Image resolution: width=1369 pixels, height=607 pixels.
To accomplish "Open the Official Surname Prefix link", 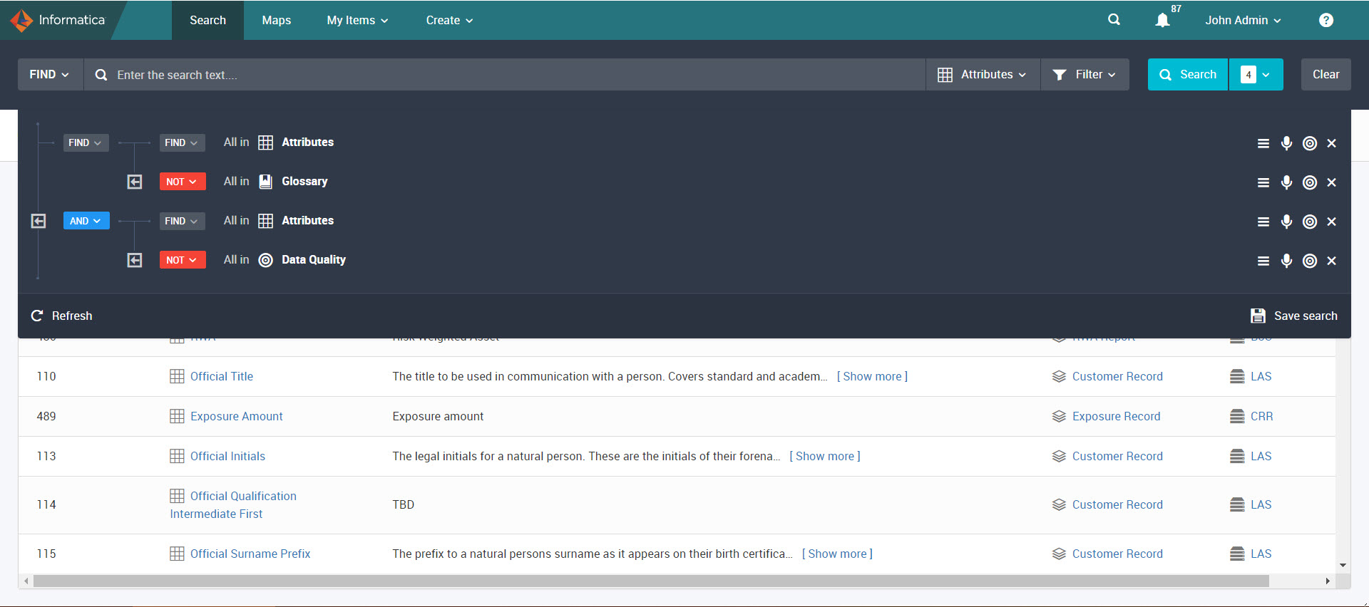I will pyautogui.click(x=250, y=554).
